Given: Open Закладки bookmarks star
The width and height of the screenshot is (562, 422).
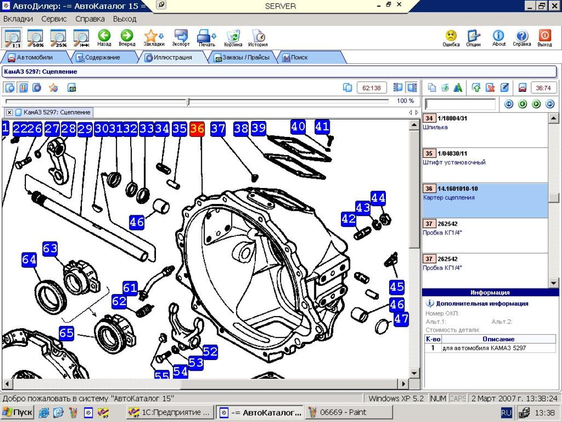Looking at the screenshot, I should point(154,38).
